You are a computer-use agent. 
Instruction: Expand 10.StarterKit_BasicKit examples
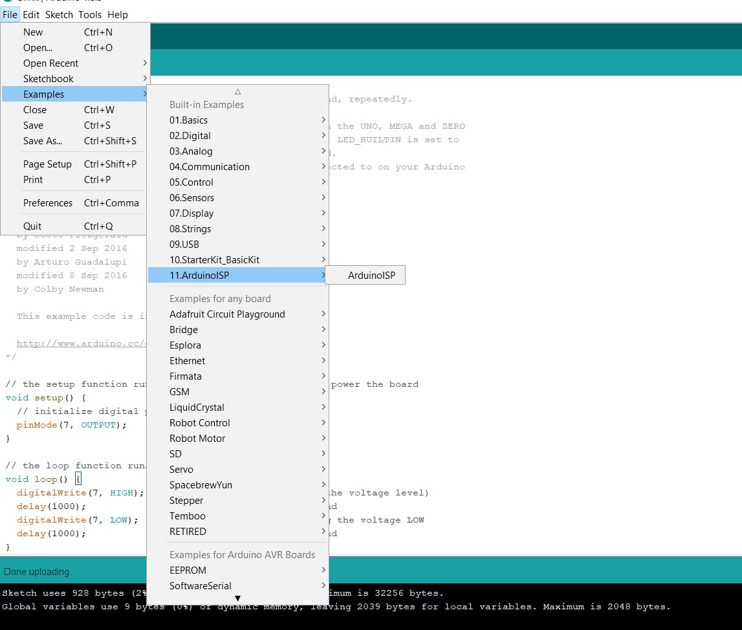(x=238, y=259)
